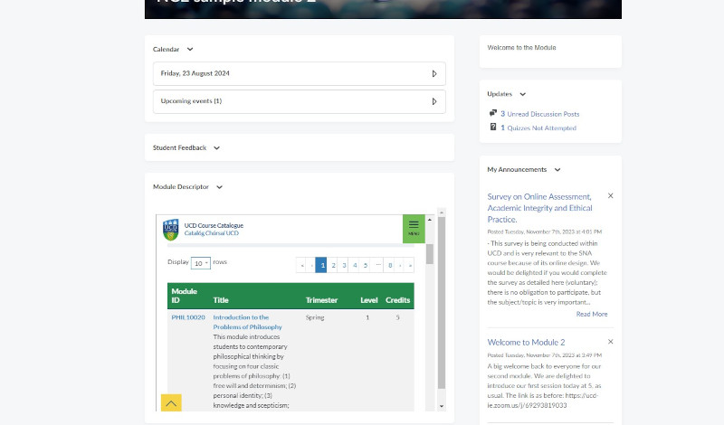Expand Upcoming events (1) arrow
724x425 pixels.
click(434, 101)
